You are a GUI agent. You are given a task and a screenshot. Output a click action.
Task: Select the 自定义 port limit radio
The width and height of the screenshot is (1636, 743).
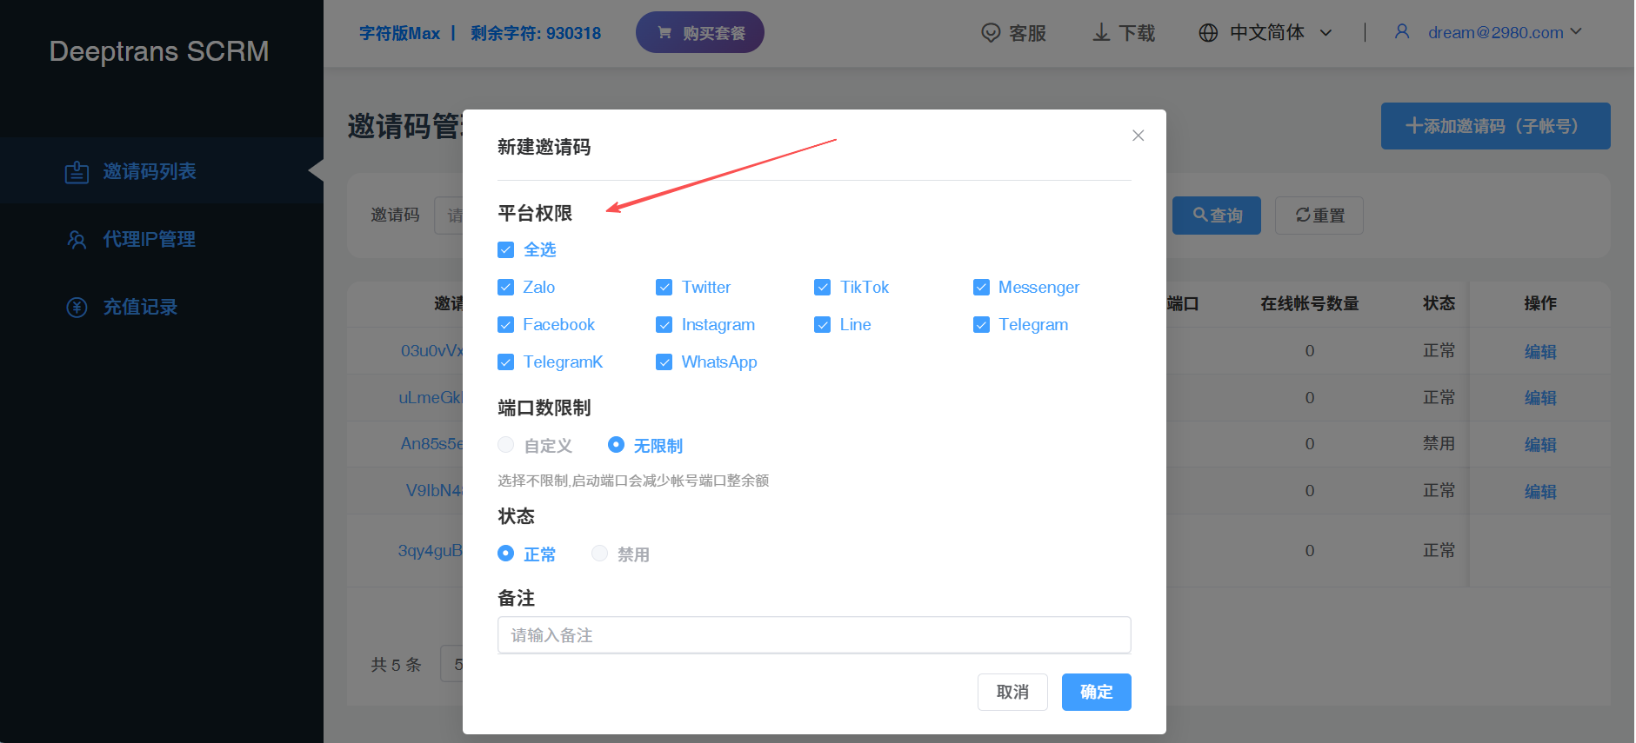tap(505, 445)
